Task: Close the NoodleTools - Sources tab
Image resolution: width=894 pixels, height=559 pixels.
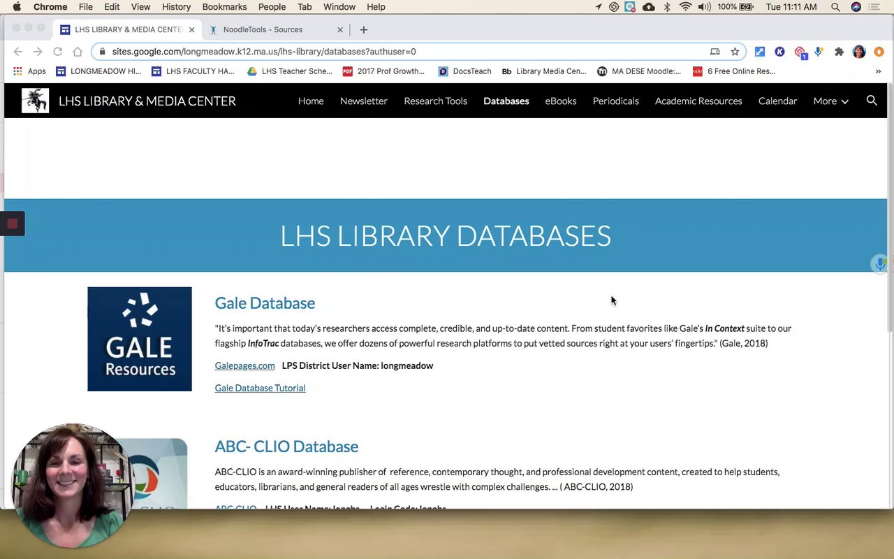Action: 340,29
